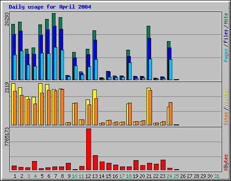This screenshot has width=231, height=181.
Task: Select the 'Pages' legend label
Action: click(226, 55)
